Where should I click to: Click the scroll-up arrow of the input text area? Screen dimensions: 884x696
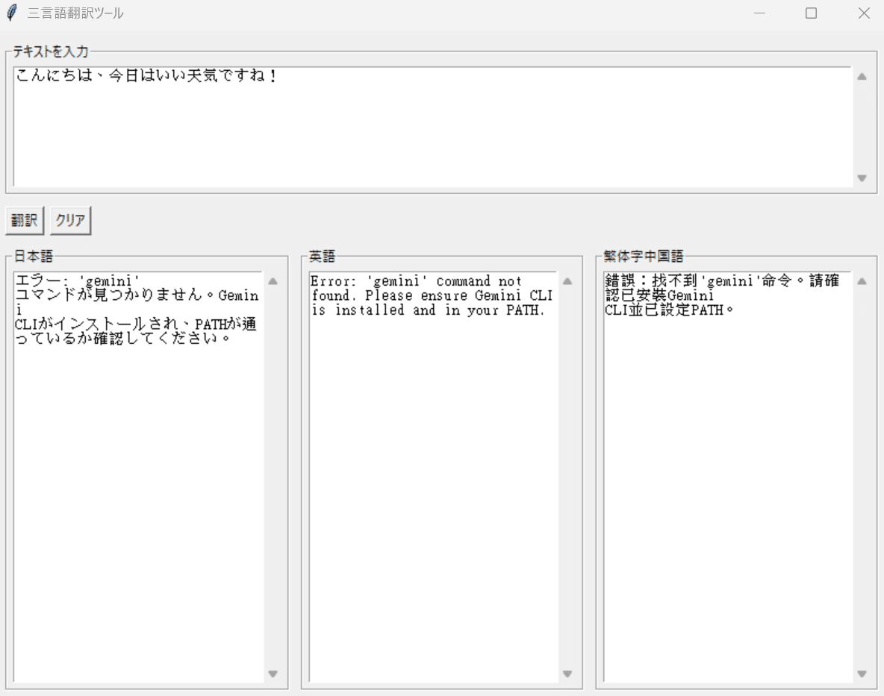(860, 75)
